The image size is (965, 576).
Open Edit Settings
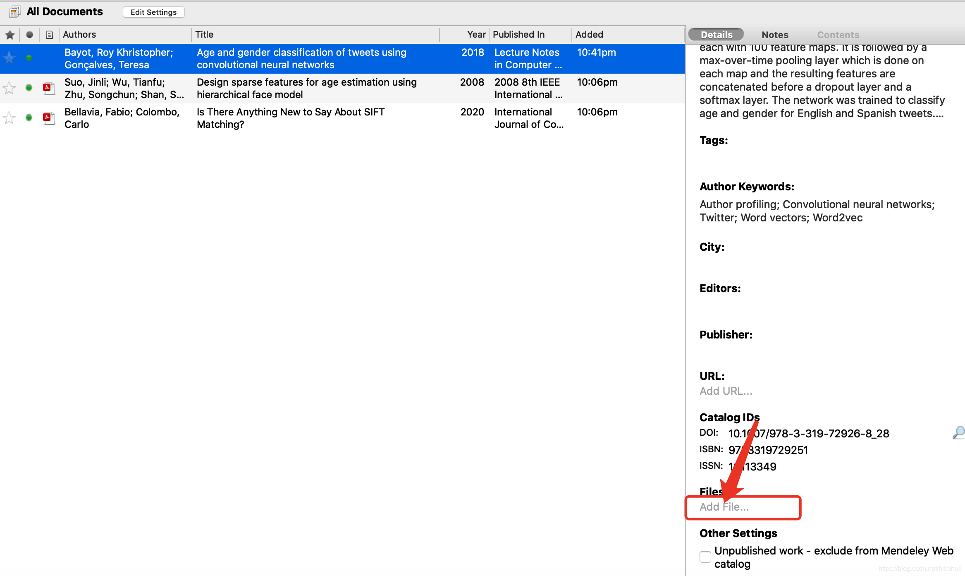pos(153,12)
